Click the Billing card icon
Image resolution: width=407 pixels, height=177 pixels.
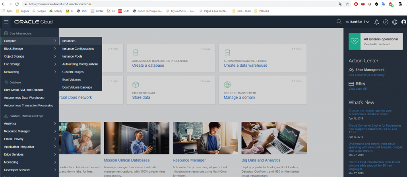pos(351,84)
